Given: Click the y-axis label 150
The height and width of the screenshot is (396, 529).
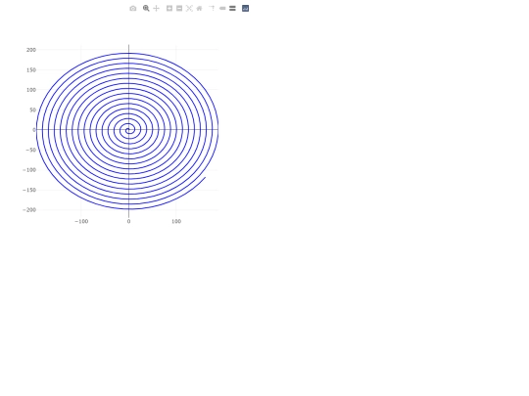Looking at the screenshot, I should coord(31,70).
